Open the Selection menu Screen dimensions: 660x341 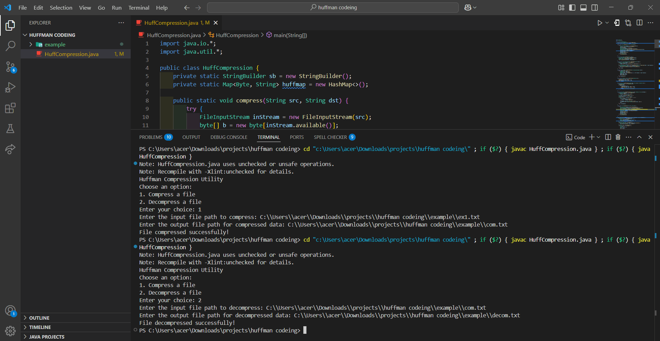click(61, 8)
